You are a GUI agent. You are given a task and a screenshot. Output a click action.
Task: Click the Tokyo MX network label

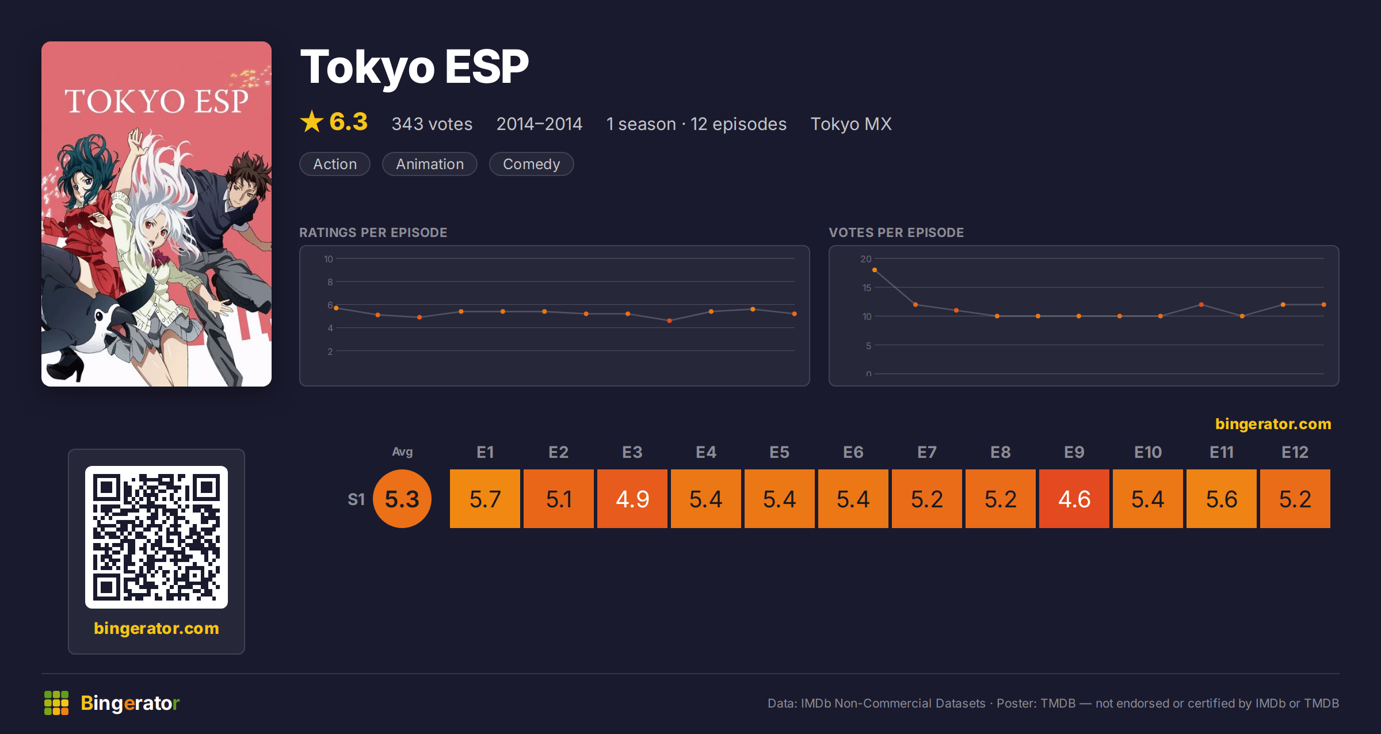[x=851, y=124]
